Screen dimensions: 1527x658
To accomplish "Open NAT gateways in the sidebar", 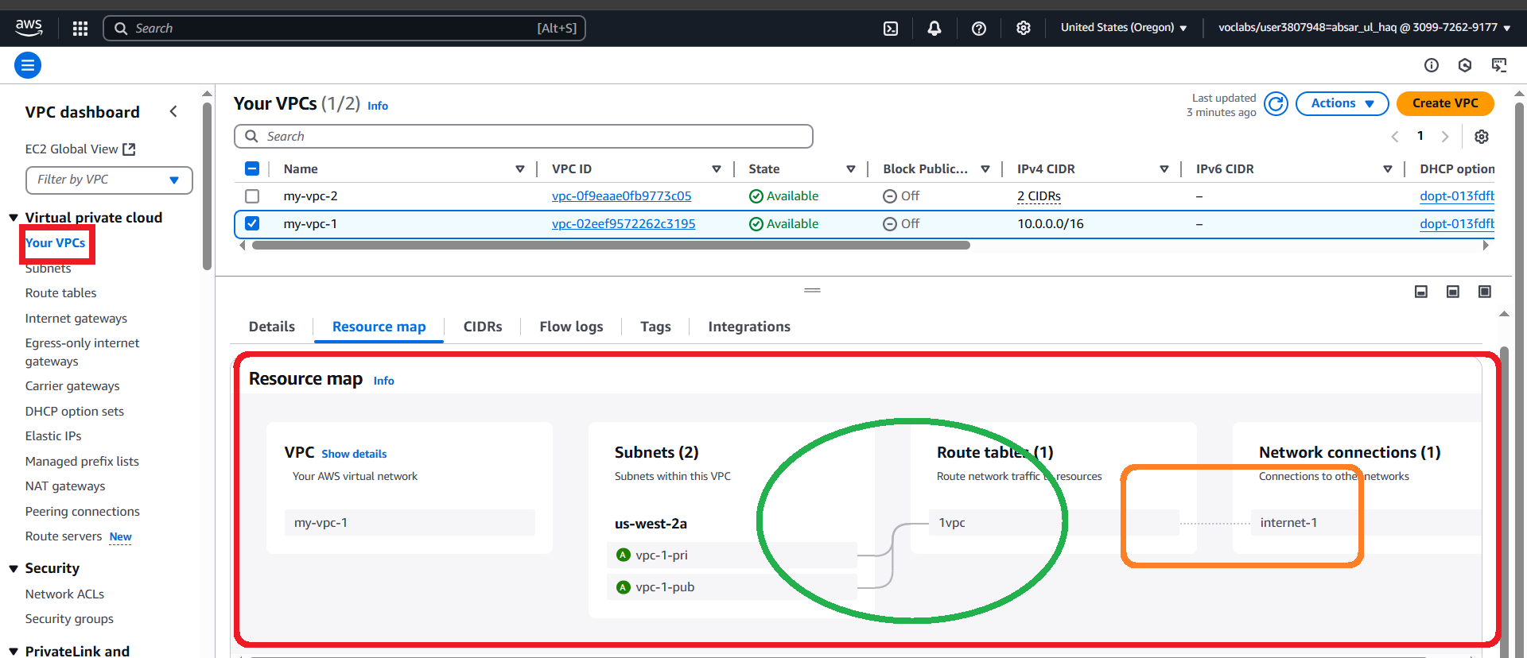I will point(64,486).
